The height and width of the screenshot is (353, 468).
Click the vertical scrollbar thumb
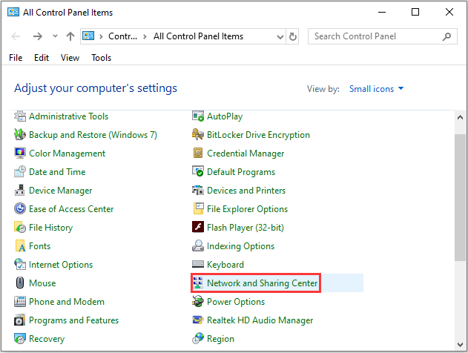tap(460, 193)
